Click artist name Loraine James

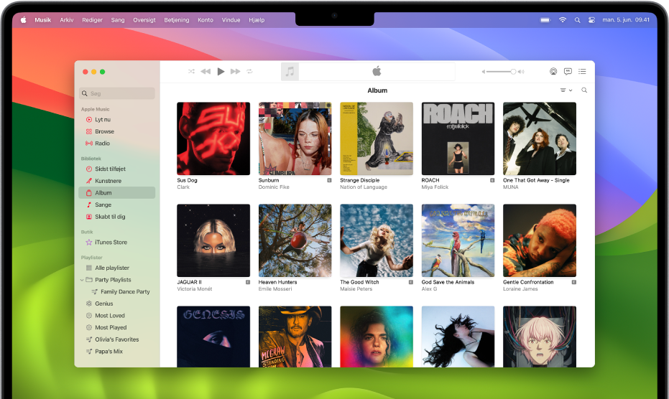(x=520, y=289)
